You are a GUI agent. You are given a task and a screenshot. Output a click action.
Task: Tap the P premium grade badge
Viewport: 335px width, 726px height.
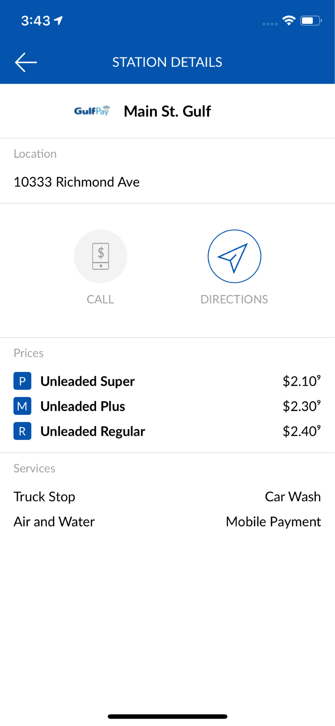click(x=22, y=381)
